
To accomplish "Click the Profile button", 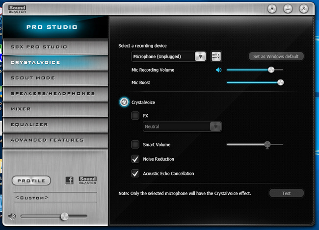I will point(31,181).
